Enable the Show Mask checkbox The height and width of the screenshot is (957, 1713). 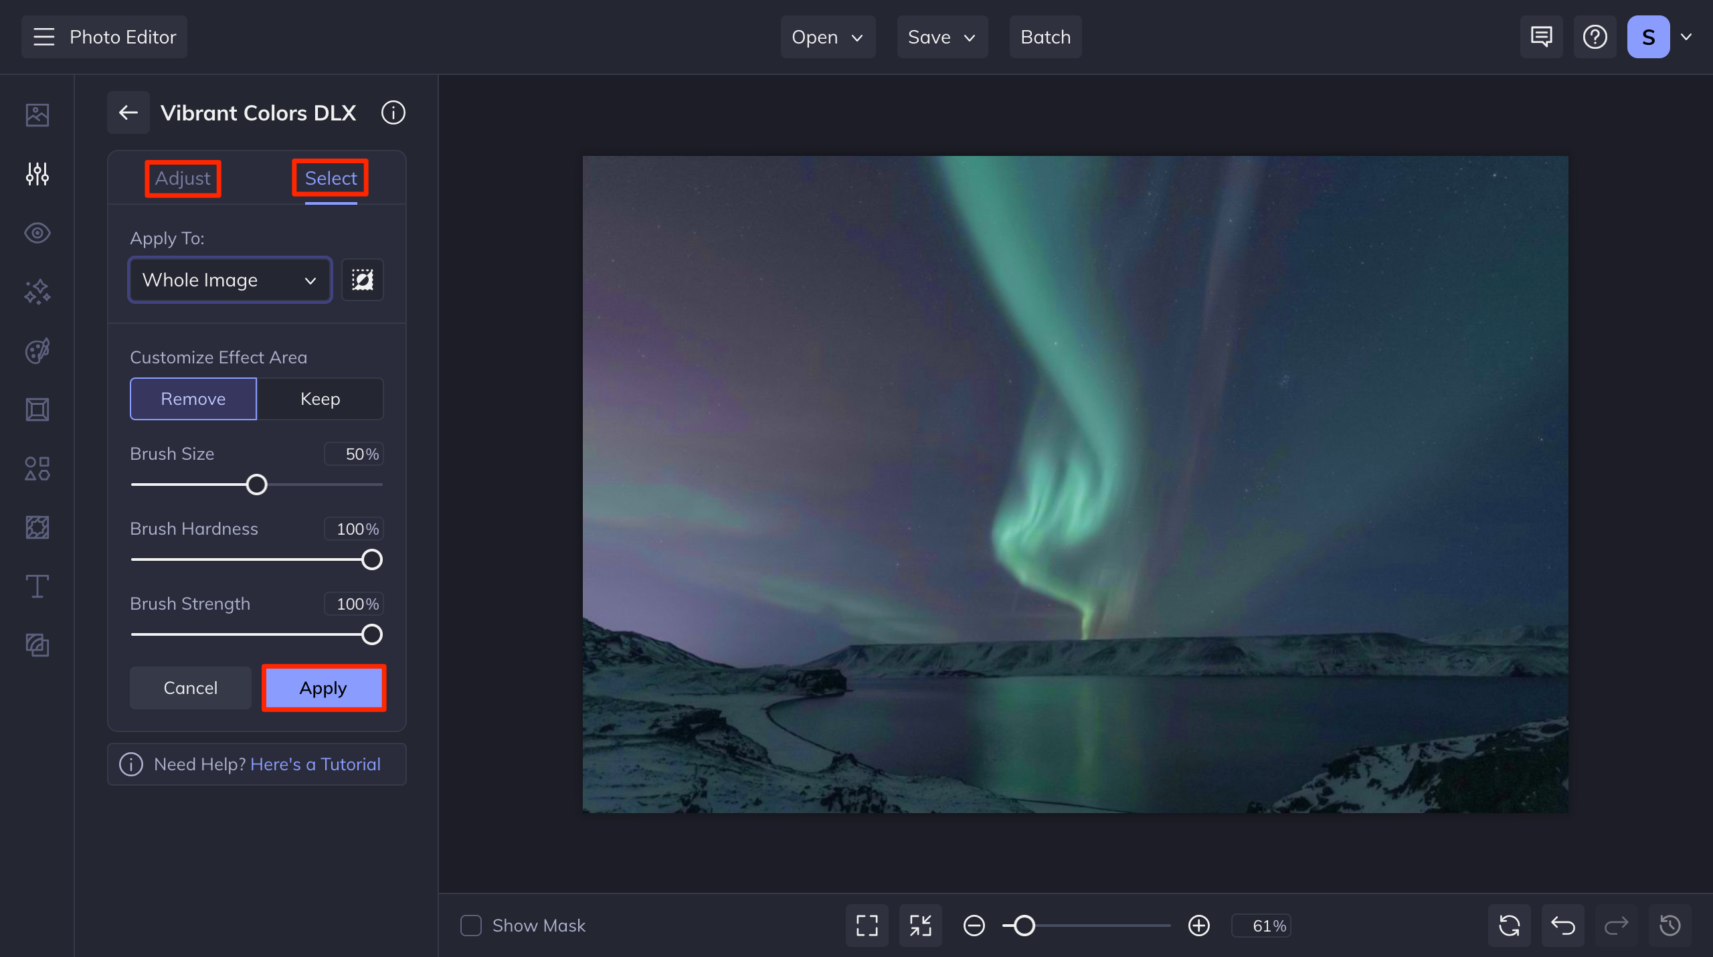(x=471, y=926)
